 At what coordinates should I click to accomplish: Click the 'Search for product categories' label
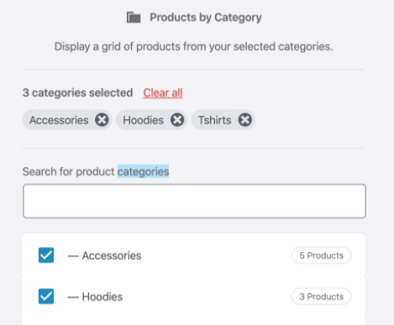96,171
